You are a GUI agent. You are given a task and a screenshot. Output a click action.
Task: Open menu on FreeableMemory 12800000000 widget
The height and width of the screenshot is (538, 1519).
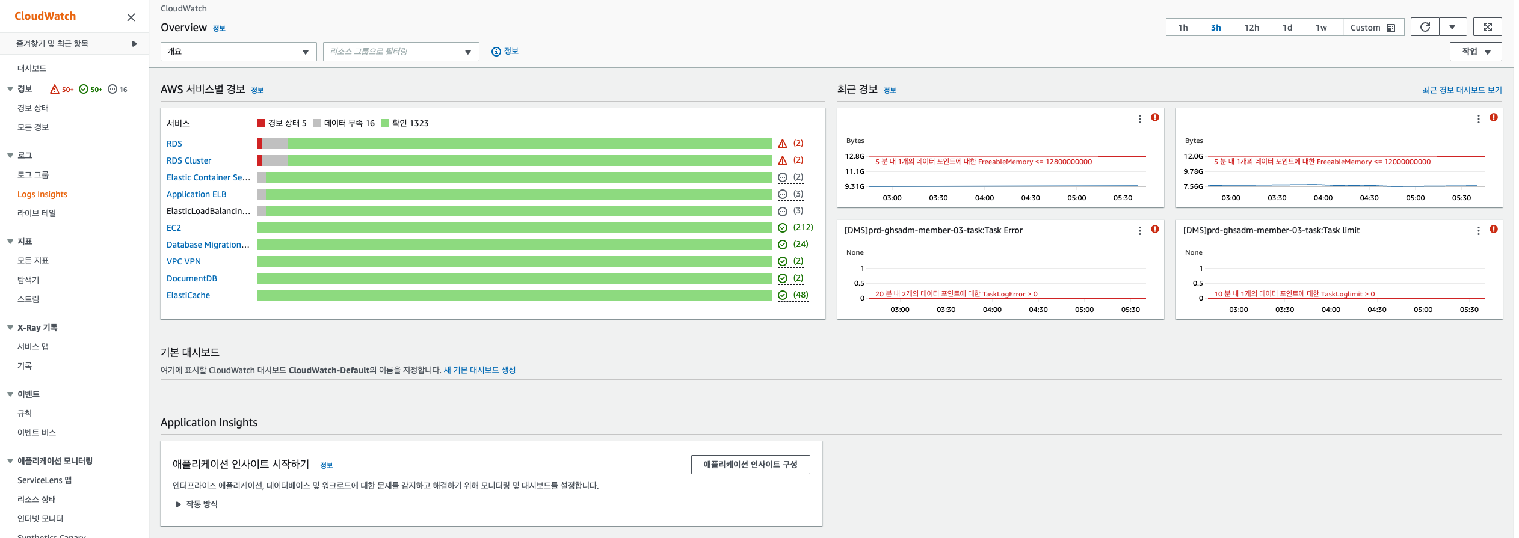click(1139, 119)
